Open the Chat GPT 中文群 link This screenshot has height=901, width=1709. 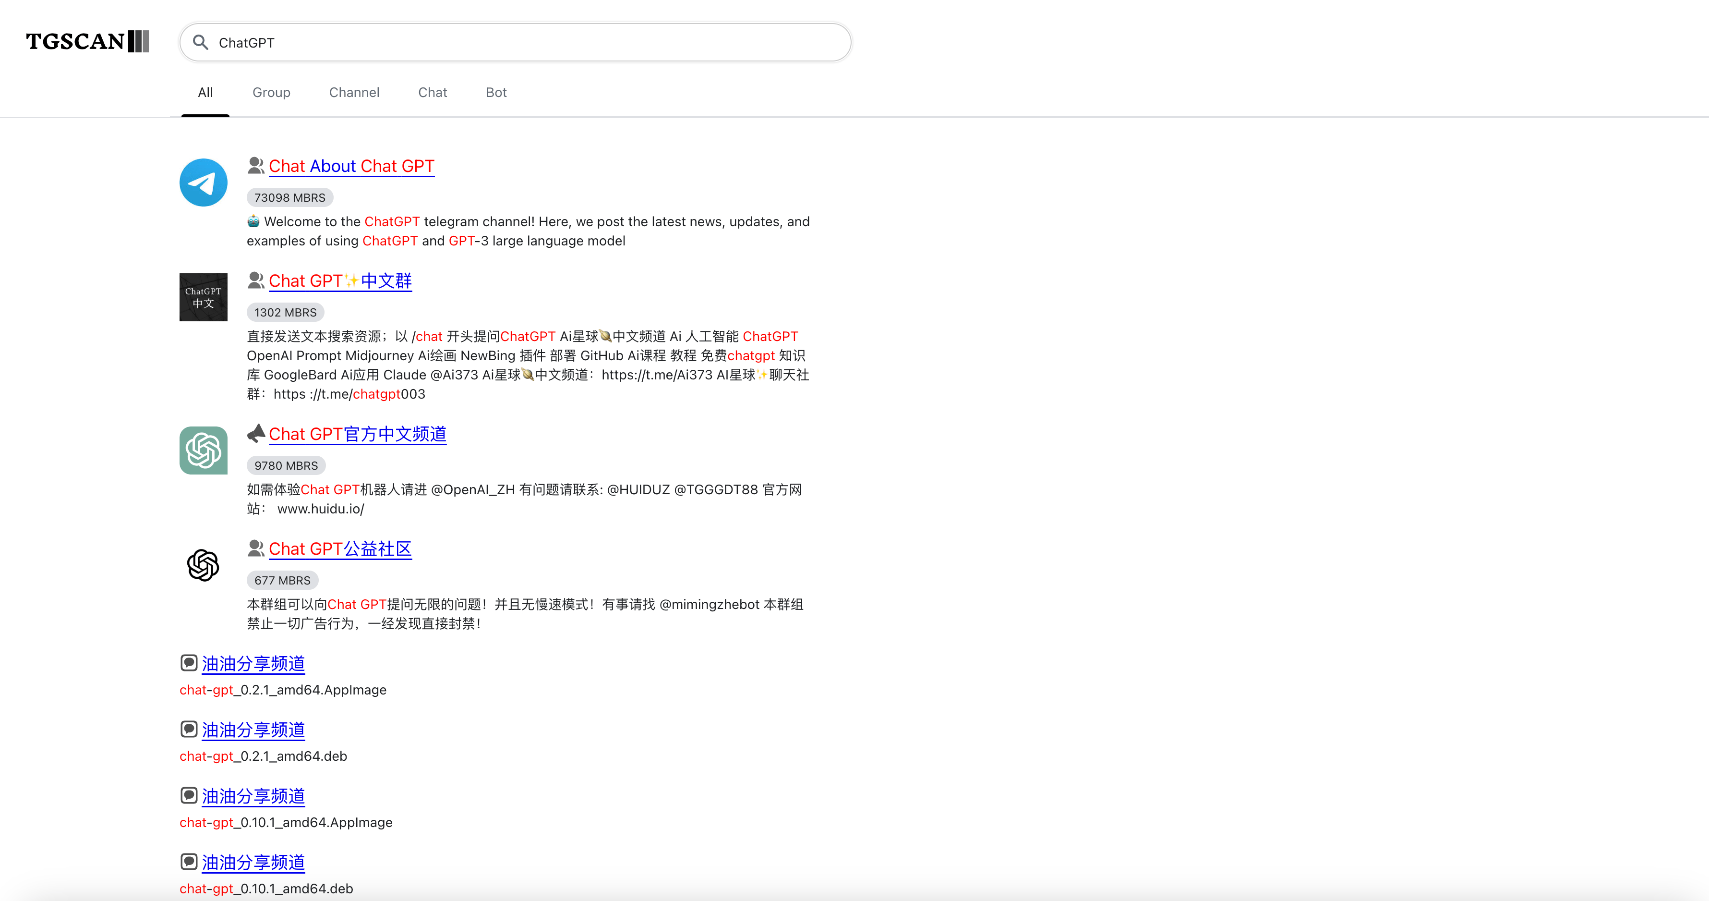(x=340, y=281)
